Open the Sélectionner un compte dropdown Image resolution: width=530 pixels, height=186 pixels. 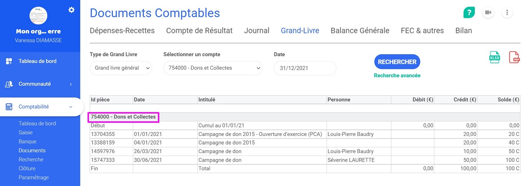click(x=213, y=68)
